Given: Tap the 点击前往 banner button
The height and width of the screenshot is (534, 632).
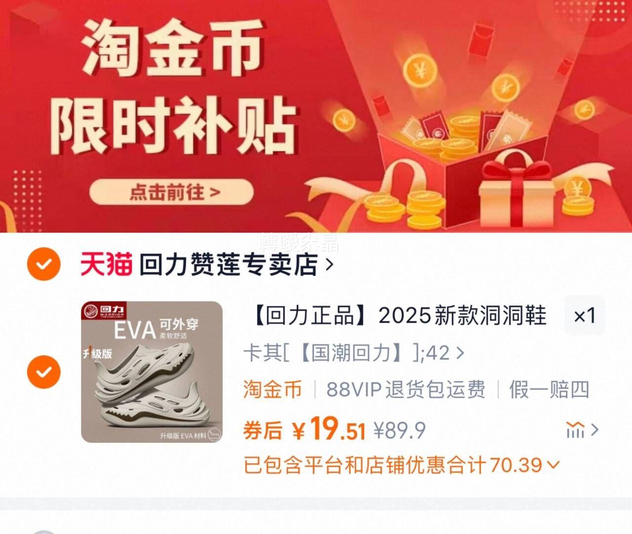Looking at the screenshot, I should pyautogui.click(x=171, y=192).
